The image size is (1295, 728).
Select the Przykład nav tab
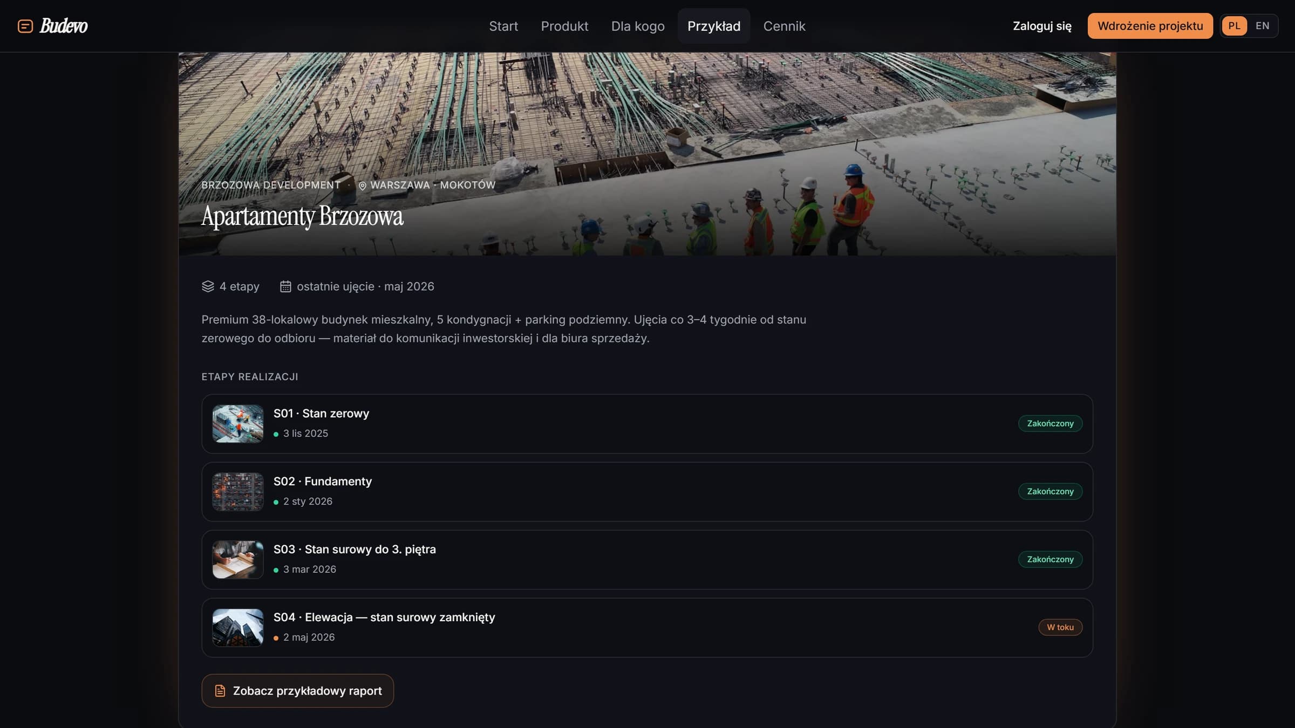(x=714, y=26)
